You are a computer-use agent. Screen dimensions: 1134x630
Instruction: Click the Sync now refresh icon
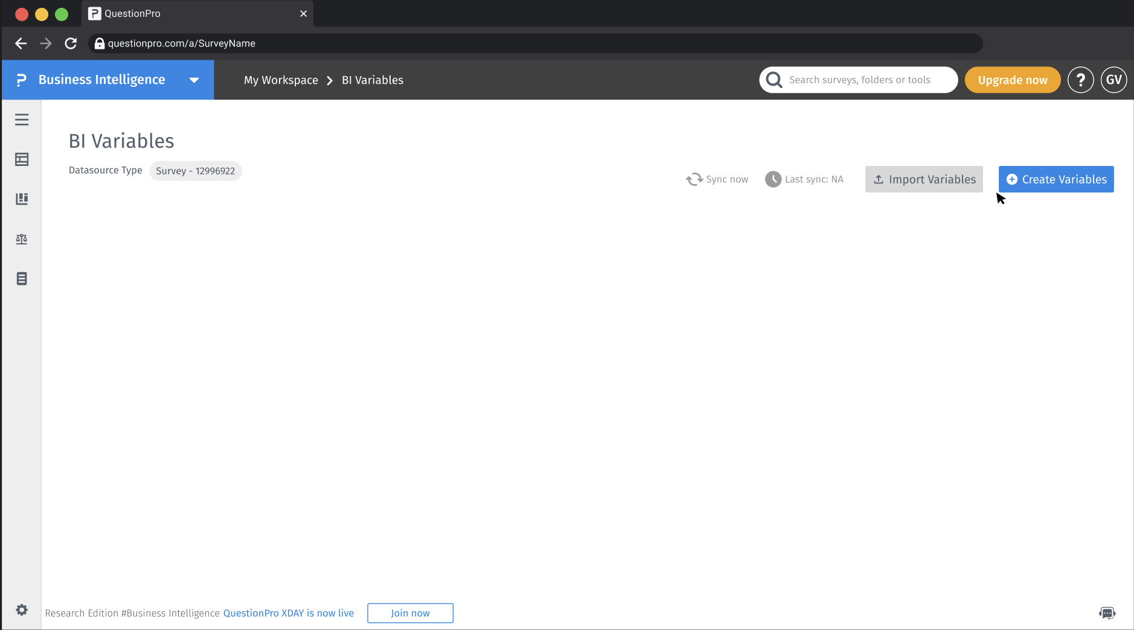pyautogui.click(x=694, y=179)
